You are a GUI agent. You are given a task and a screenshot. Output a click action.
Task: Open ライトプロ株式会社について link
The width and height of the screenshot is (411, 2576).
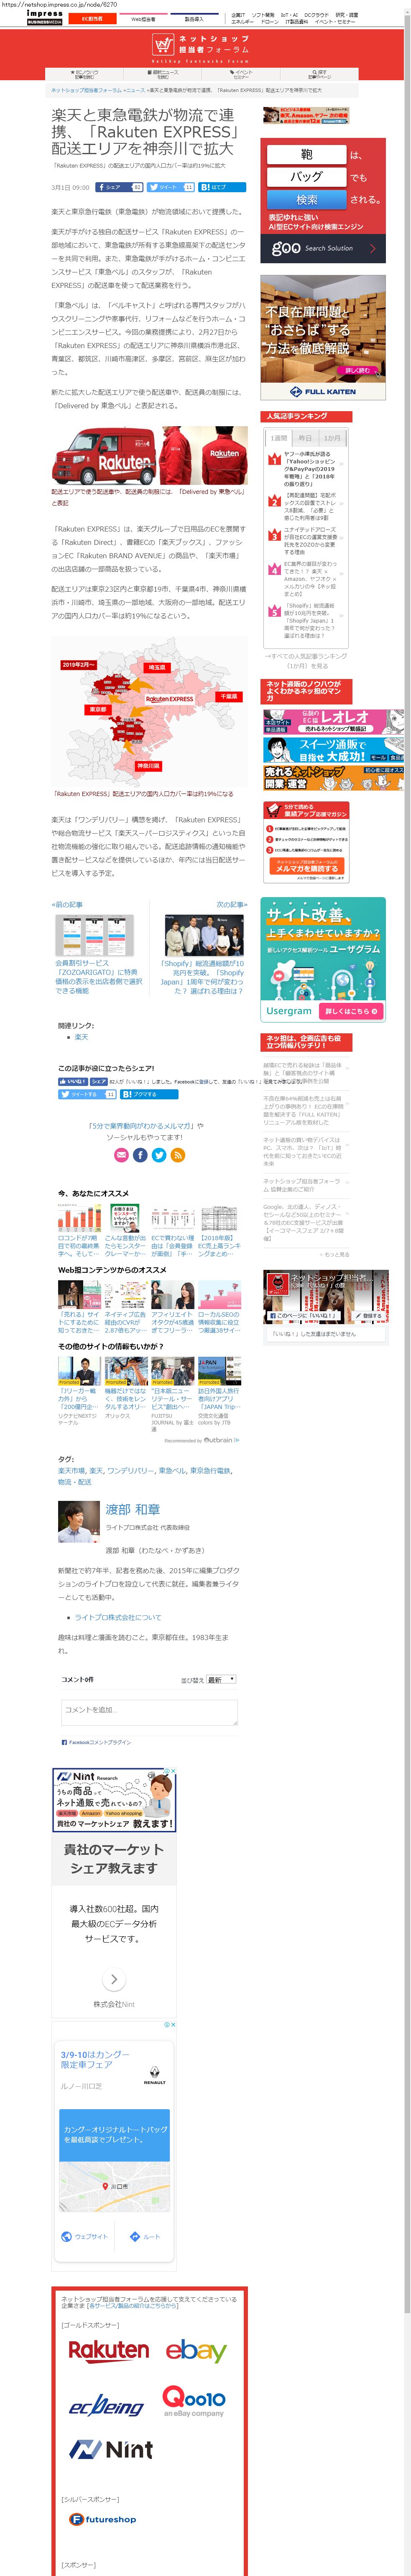(117, 1617)
